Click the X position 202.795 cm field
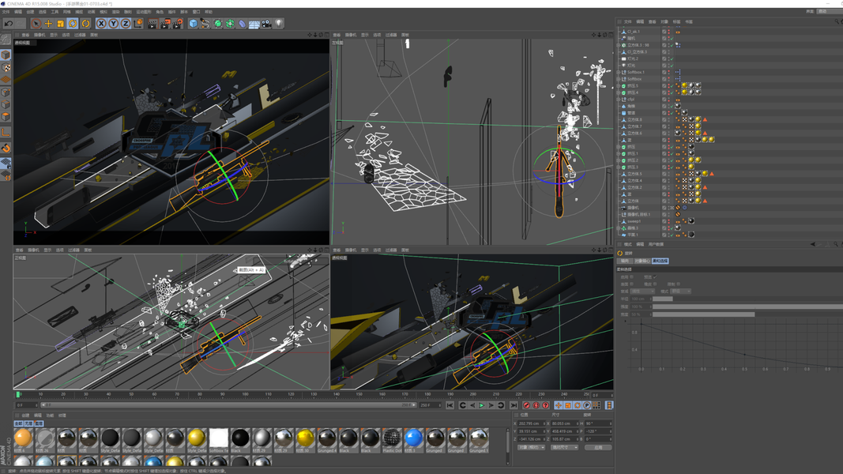Screen dimensions: 843x474 click(x=533, y=423)
